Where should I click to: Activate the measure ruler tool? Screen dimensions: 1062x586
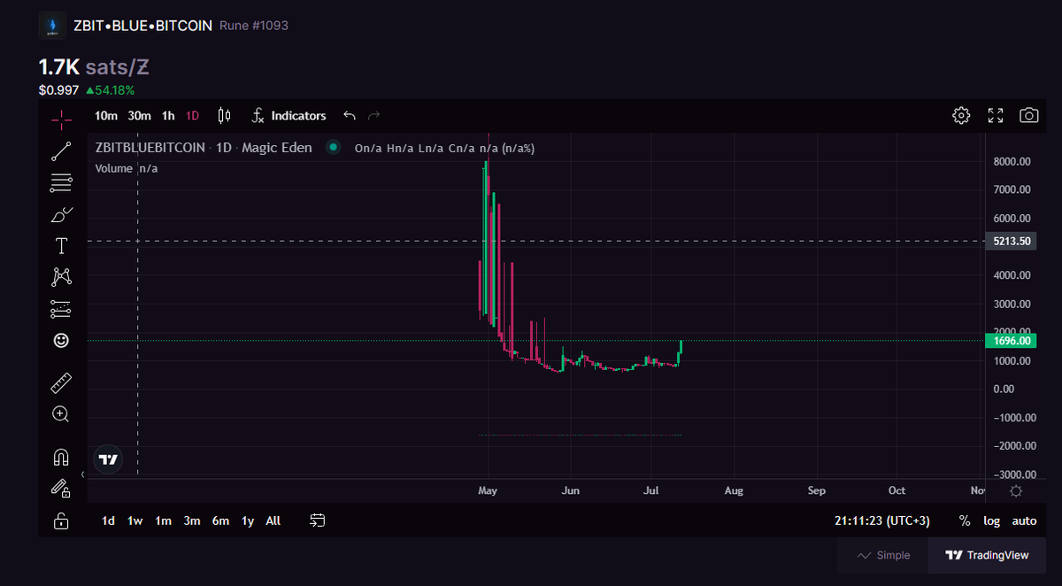point(61,382)
